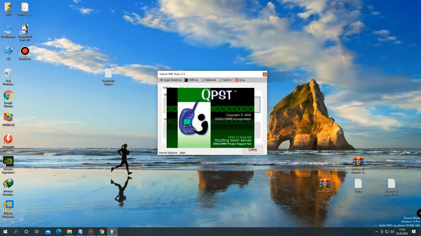The width and height of the screenshot is (421, 236).
Task: Select the Xiaomi IMEI Tools v1.2 desktop shortcut
Action: point(25,33)
